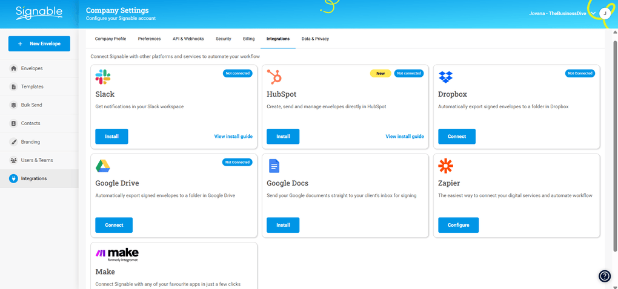Open Bulk Send in the sidebar
The width and height of the screenshot is (618, 289).
(x=39, y=105)
